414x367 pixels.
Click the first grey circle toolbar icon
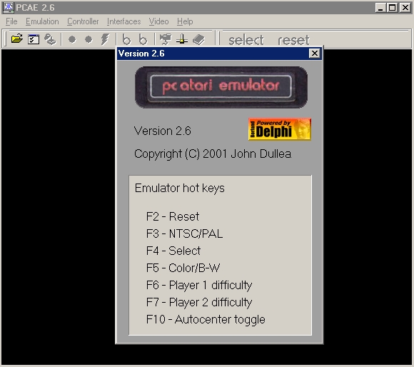click(72, 39)
